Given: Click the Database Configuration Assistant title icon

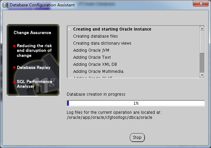Looking at the screenshot, I should tap(5, 5).
